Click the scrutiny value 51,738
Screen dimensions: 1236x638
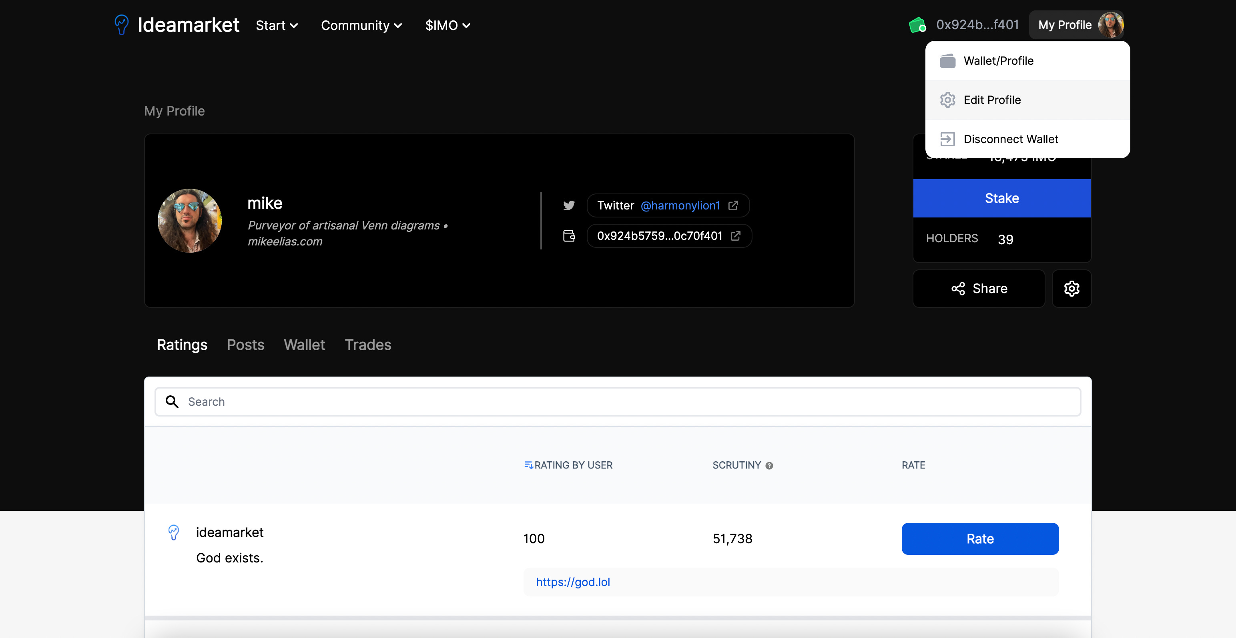click(x=733, y=539)
